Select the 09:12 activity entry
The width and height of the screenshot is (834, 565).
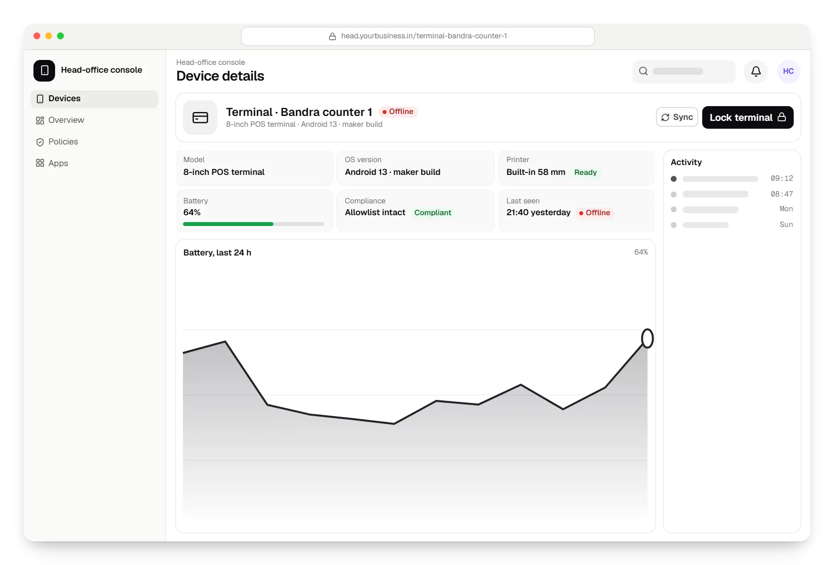tap(732, 179)
